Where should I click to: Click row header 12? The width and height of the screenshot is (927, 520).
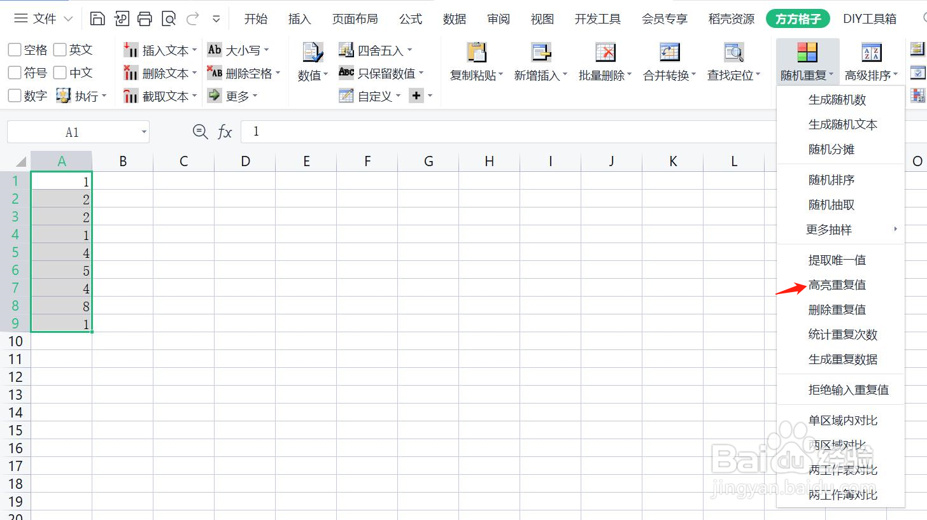(15, 377)
